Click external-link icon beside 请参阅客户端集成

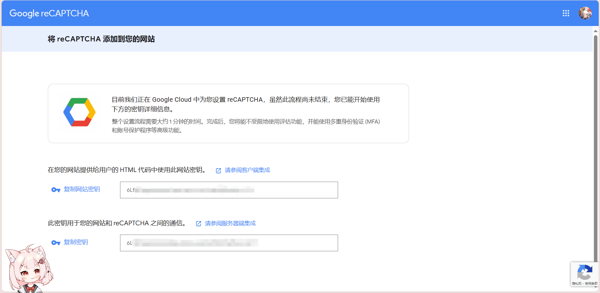(x=218, y=170)
